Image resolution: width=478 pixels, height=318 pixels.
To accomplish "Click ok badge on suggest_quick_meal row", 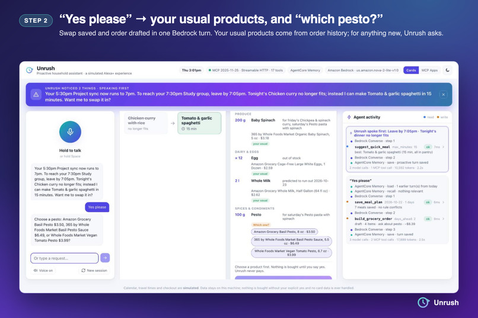I will pos(428,147).
